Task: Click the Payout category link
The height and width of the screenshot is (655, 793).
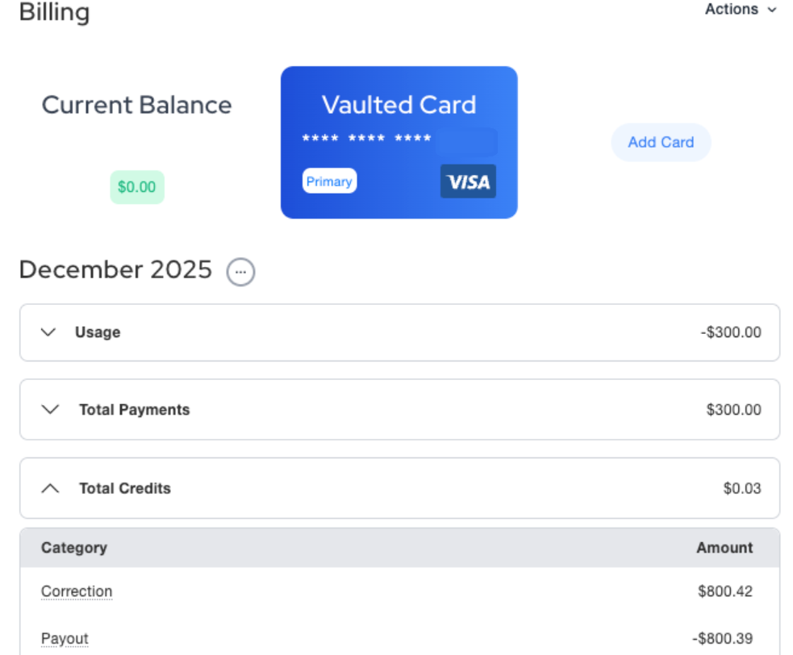Action: 65,639
